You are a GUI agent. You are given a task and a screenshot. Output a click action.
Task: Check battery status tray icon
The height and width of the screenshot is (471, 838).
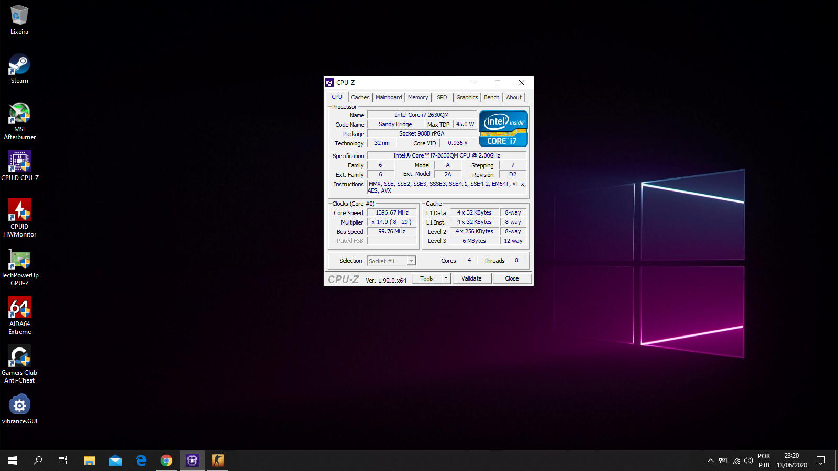[723, 461]
